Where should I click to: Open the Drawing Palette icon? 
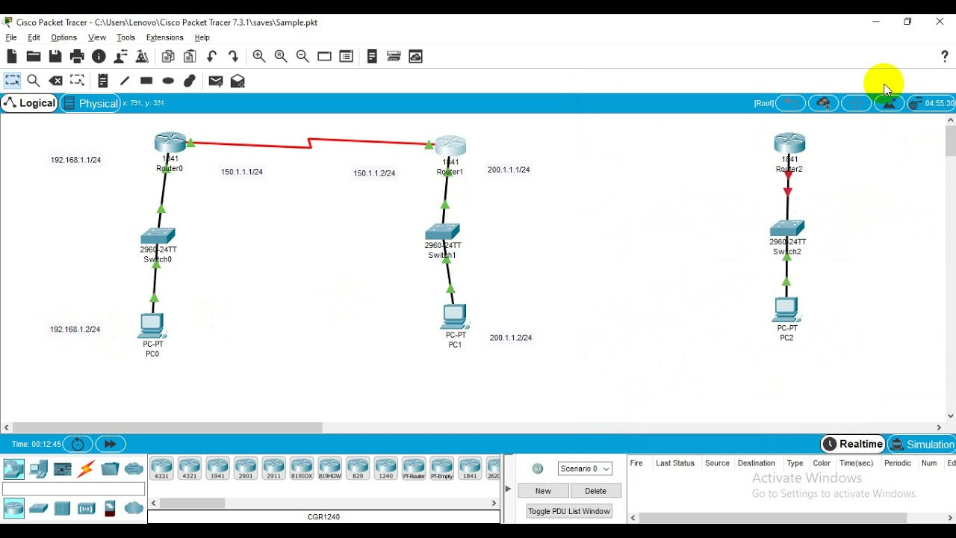[324, 57]
